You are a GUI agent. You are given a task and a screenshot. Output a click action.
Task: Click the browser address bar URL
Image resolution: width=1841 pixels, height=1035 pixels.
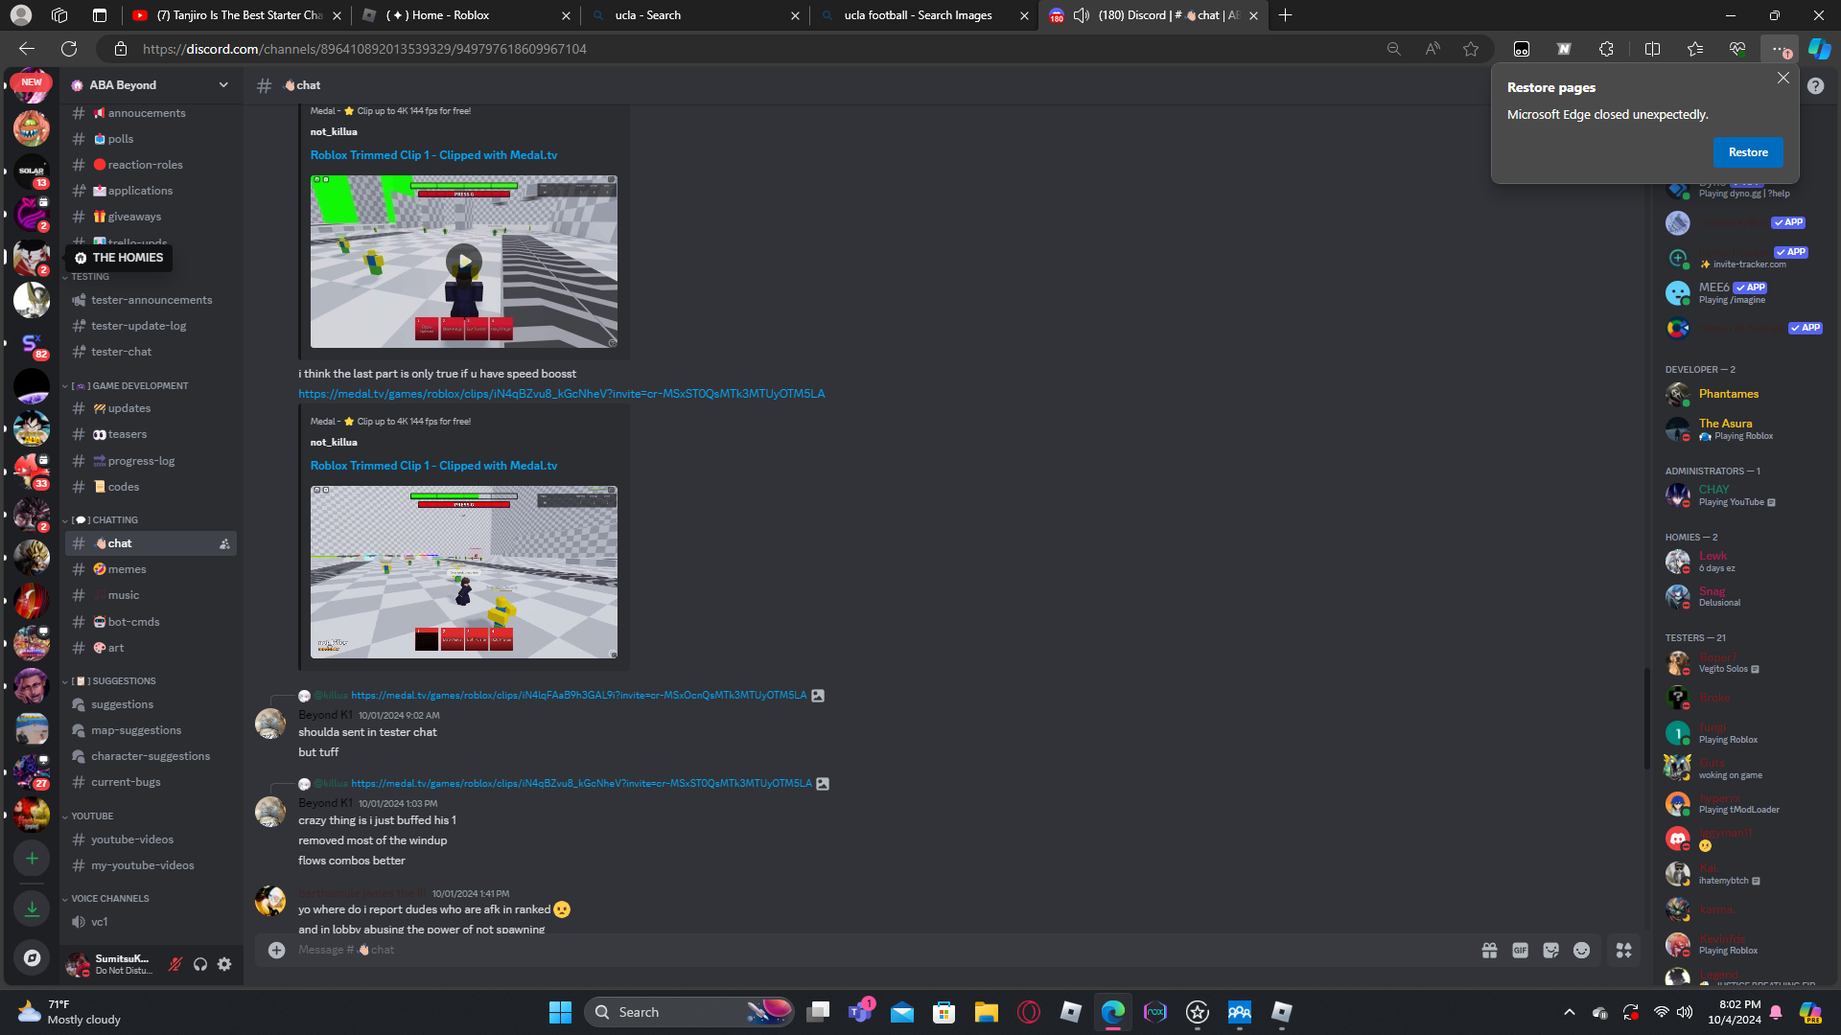(x=364, y=49)
